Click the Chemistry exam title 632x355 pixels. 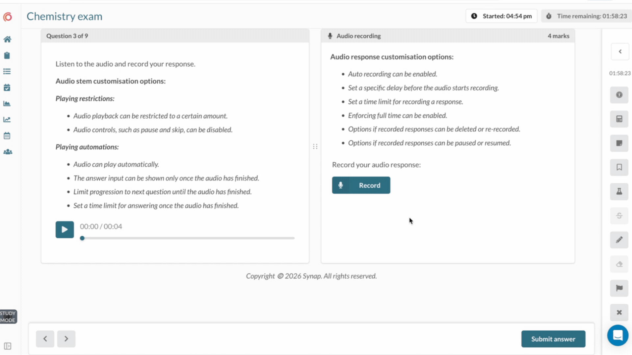pos(65,16)
